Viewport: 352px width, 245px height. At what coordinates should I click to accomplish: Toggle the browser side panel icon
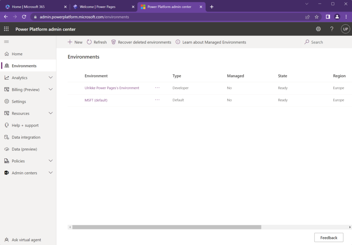tap(328, 17)
